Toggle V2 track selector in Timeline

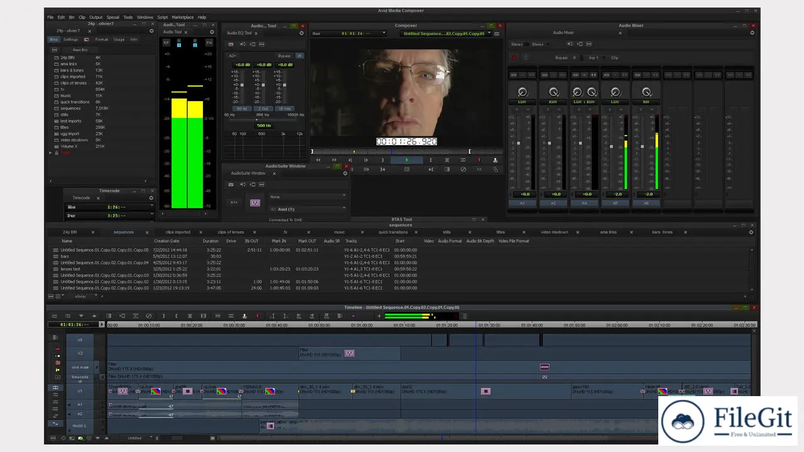click(80, 353)
